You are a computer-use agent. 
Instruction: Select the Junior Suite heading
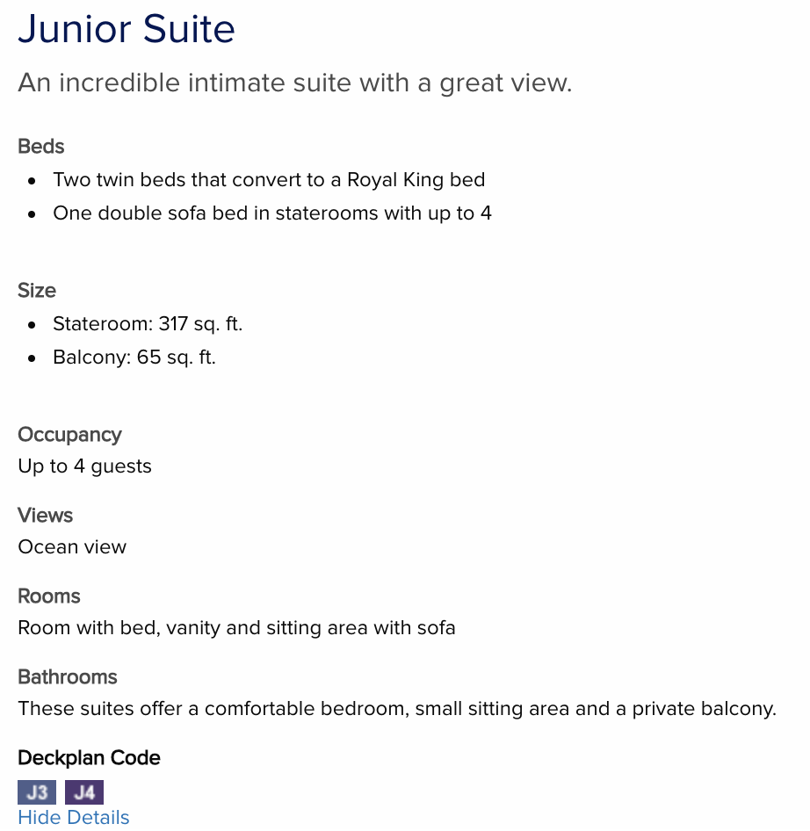[127, 29]
